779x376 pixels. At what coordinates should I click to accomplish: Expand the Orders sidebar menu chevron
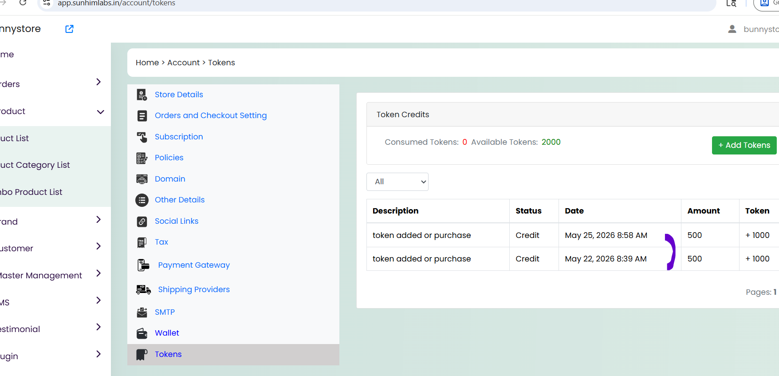[x=98, y=82]
